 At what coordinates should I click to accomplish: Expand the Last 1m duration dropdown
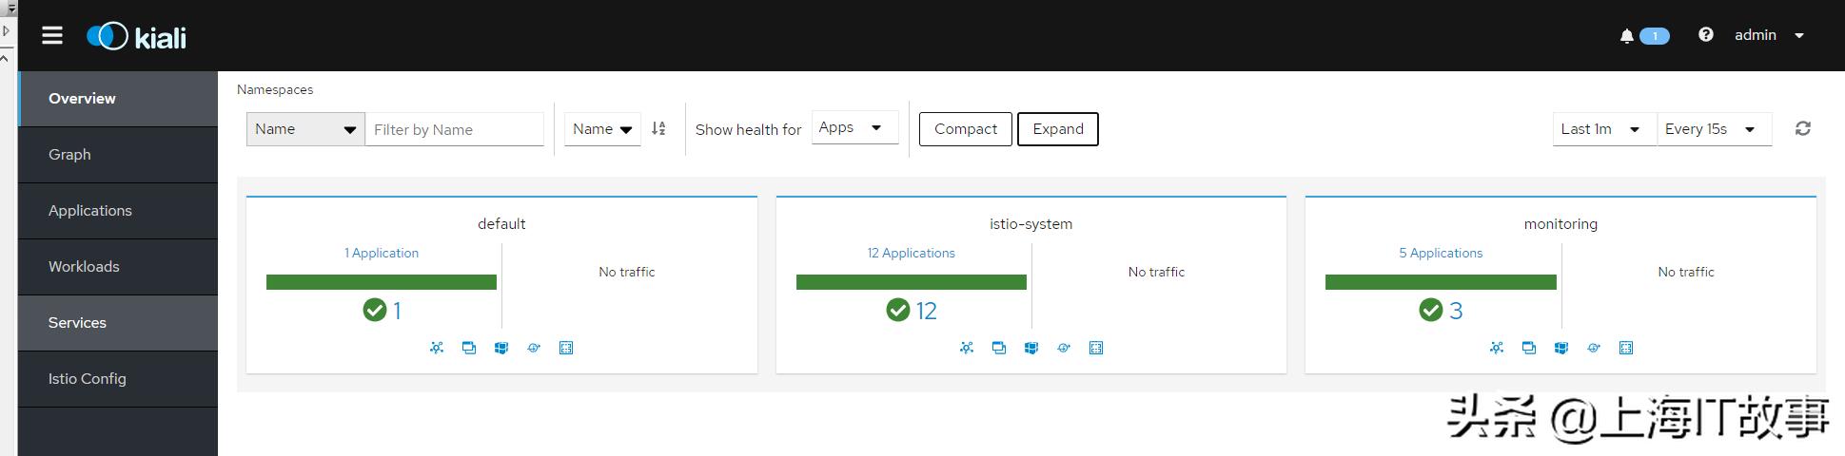(x=1602, y=129)
